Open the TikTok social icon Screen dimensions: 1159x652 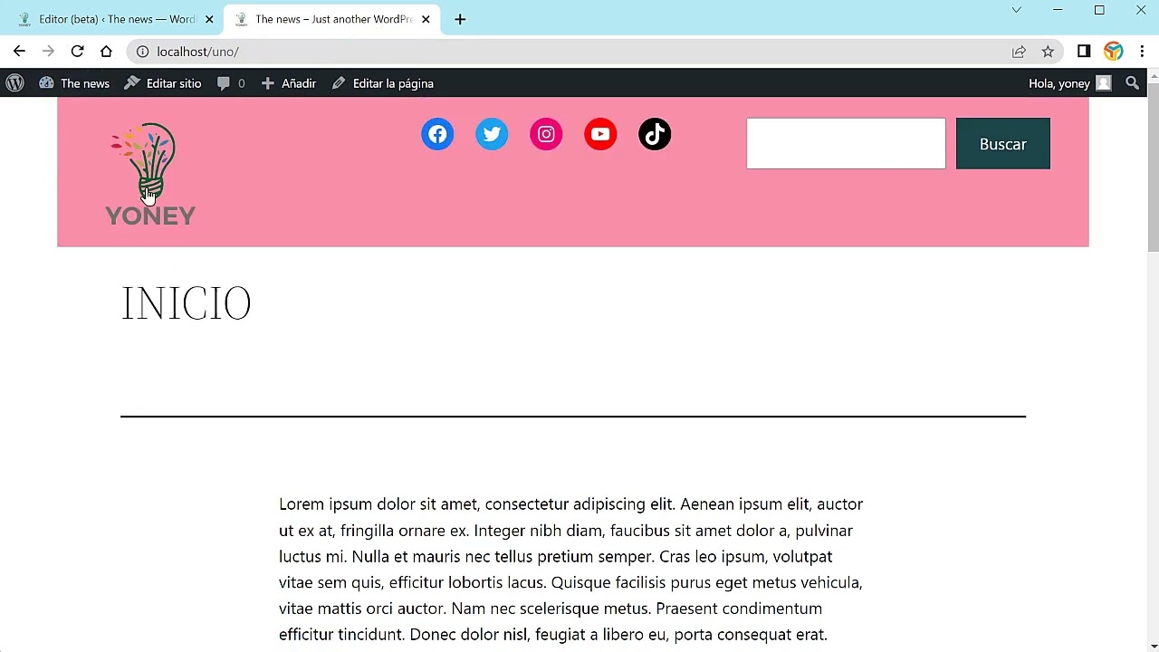point(655,134)
